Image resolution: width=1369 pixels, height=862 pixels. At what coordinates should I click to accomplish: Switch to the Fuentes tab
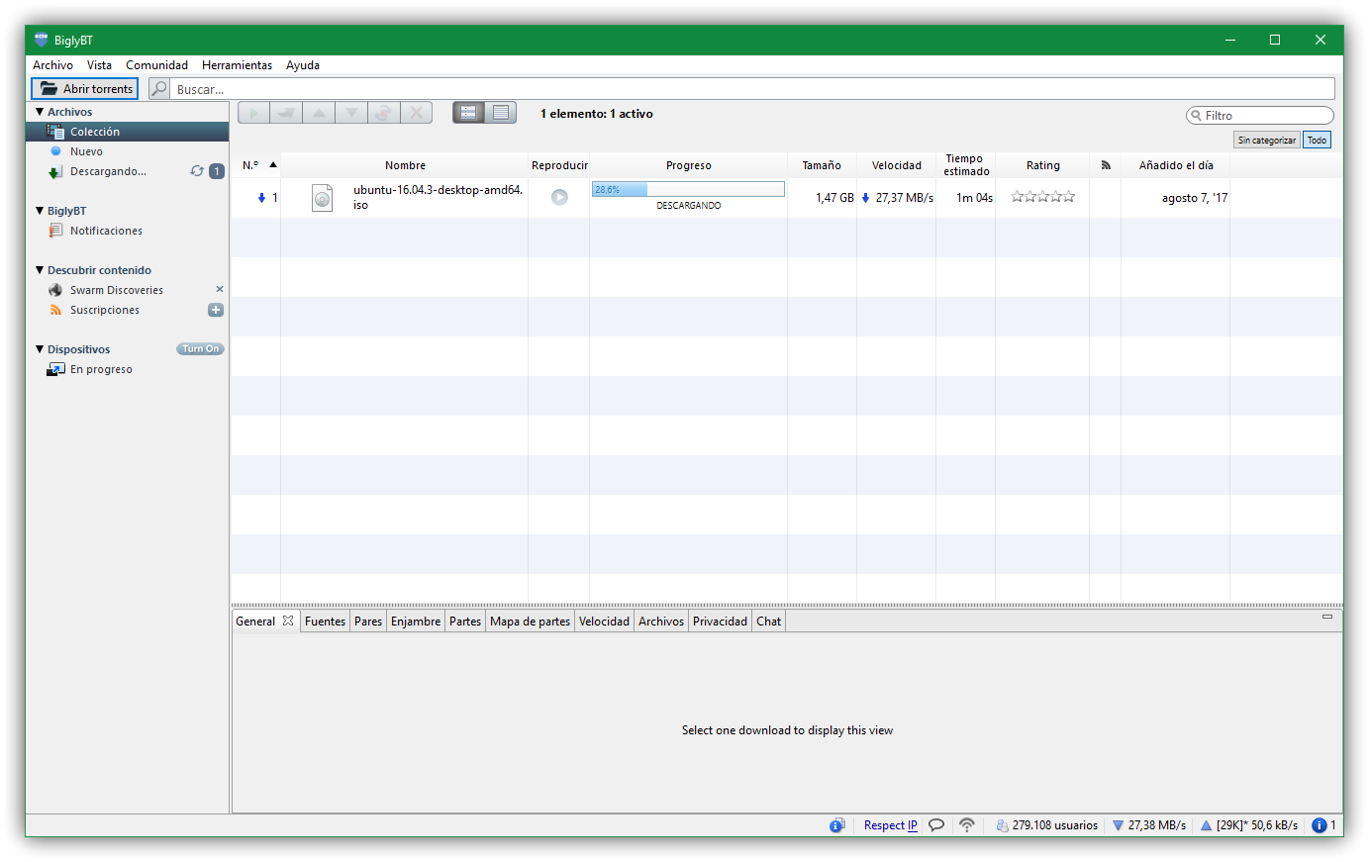pyautogui.click(x=325, y=622)
